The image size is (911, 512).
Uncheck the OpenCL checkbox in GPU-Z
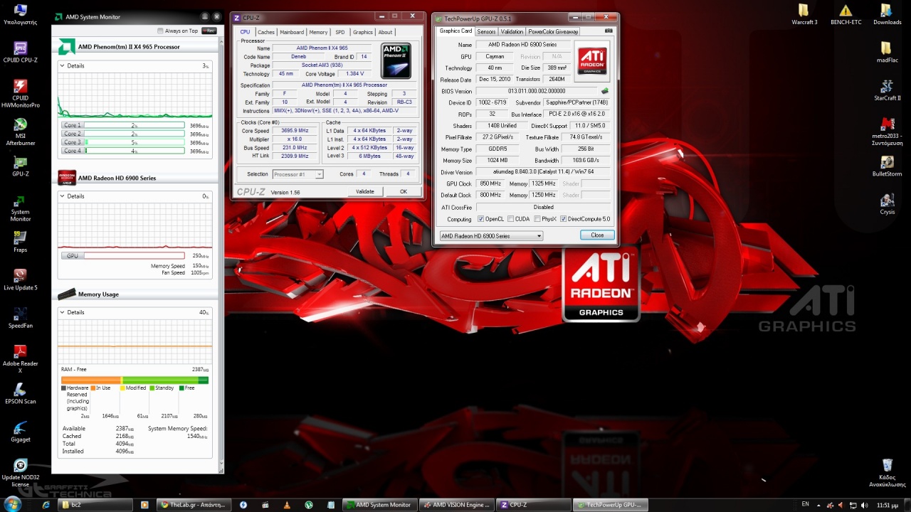(481, 219)
